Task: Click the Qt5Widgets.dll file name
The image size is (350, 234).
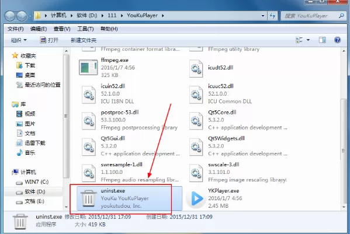Action: 226,138
